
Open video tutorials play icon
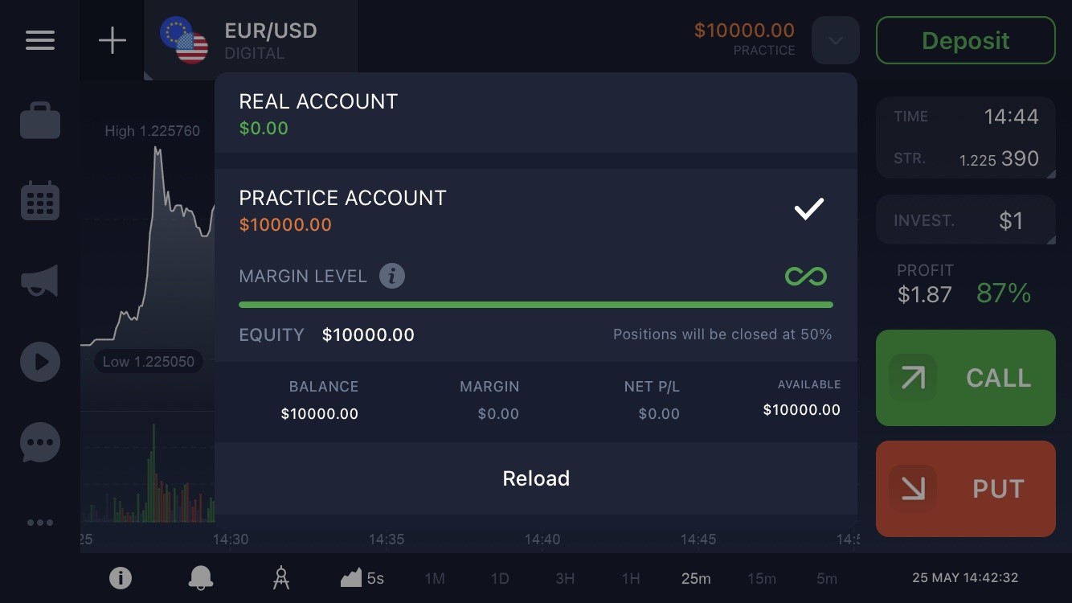pyautogui.click(x=40, y=362)
